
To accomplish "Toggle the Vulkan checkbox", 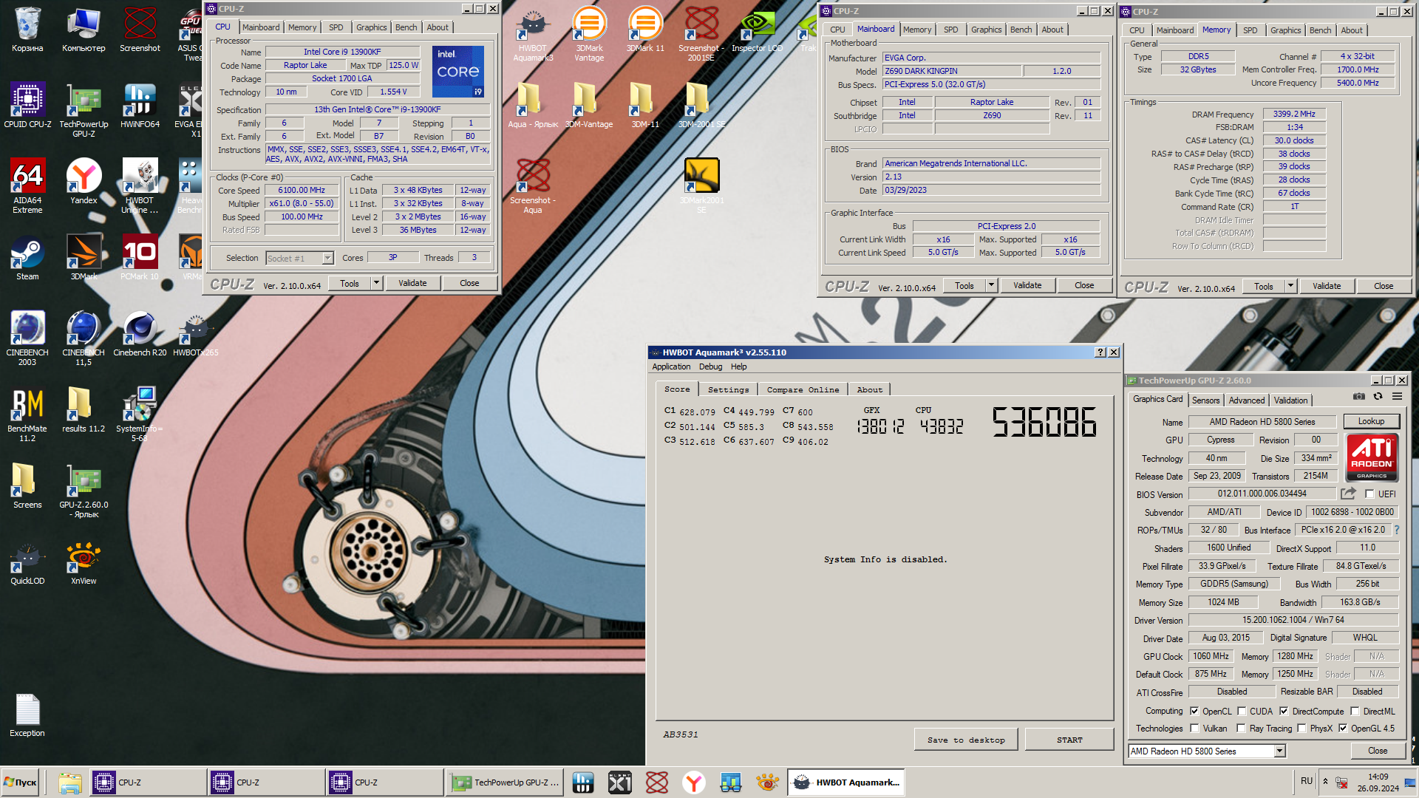I will (1194, 729).
